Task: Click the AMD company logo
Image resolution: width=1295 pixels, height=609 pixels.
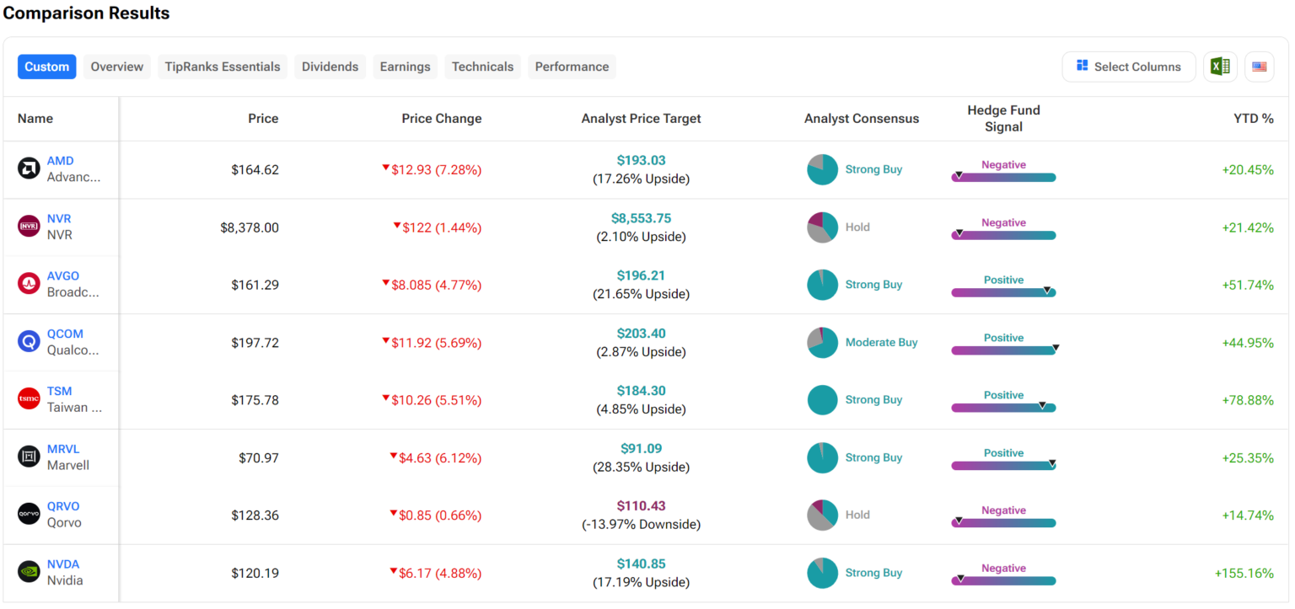Action: pos(29,168)
